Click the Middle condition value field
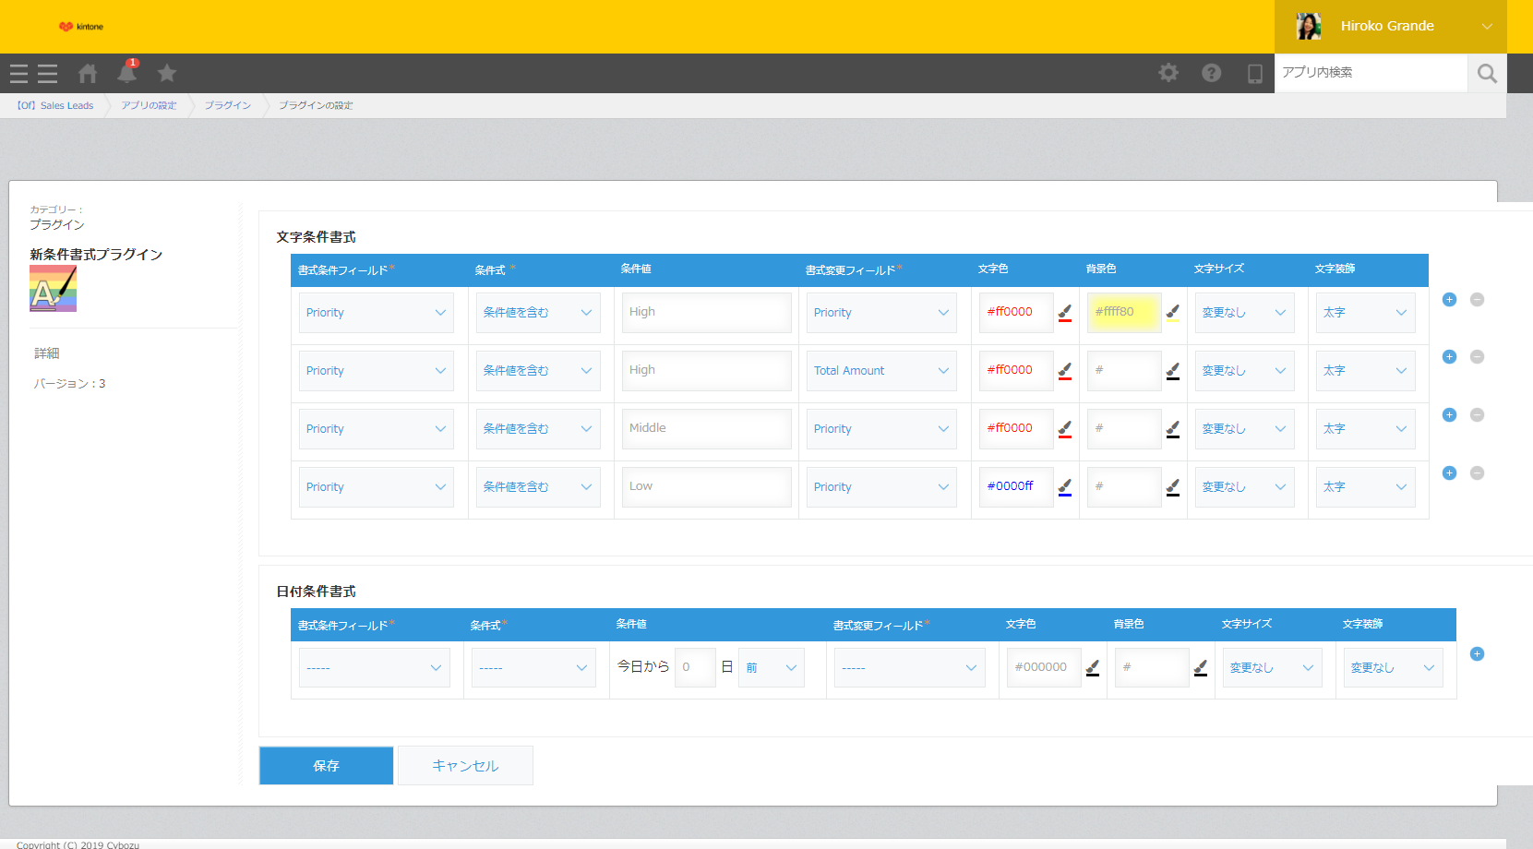 click(706, 428)
